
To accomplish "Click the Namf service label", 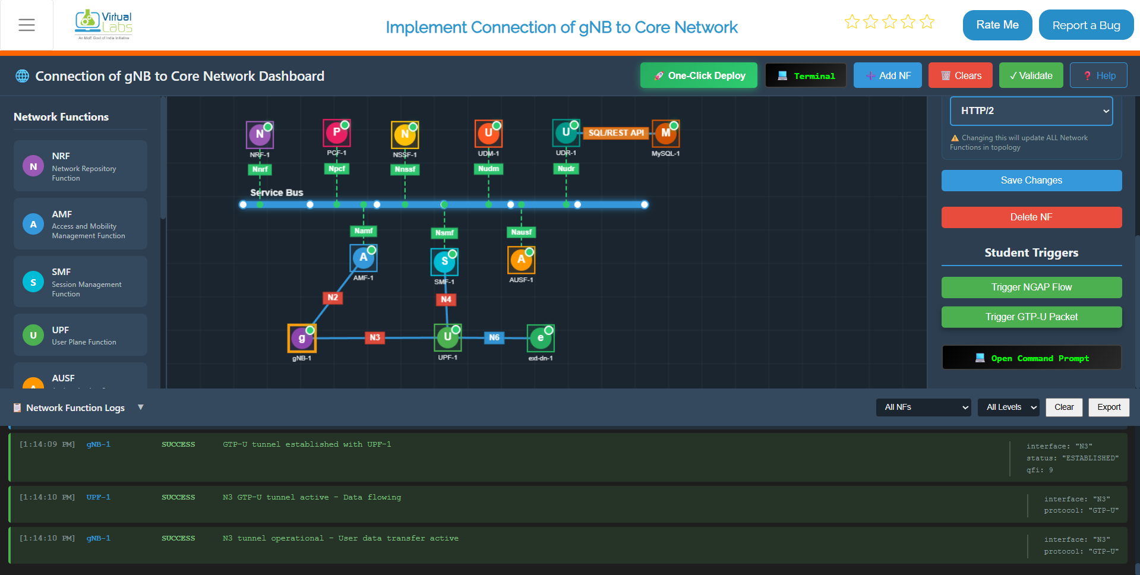I will pos(364,231).
